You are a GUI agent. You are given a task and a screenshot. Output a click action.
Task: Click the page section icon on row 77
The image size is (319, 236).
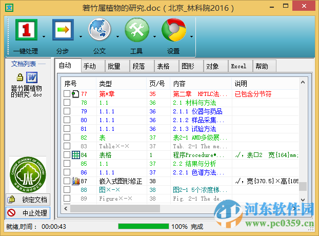[x=75, y=94]
